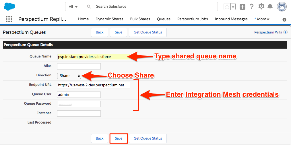Click the favorites star icon
Viewport: 291px width, 147px height.
click(x=227, y=7)
